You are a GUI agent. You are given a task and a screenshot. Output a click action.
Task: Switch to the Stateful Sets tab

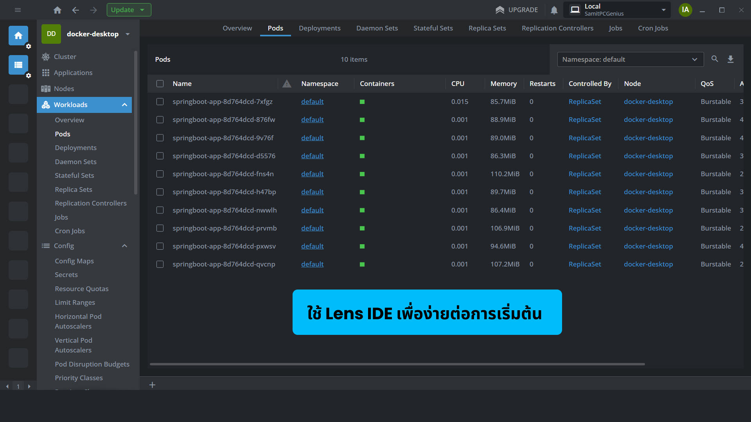coord(433,28)
